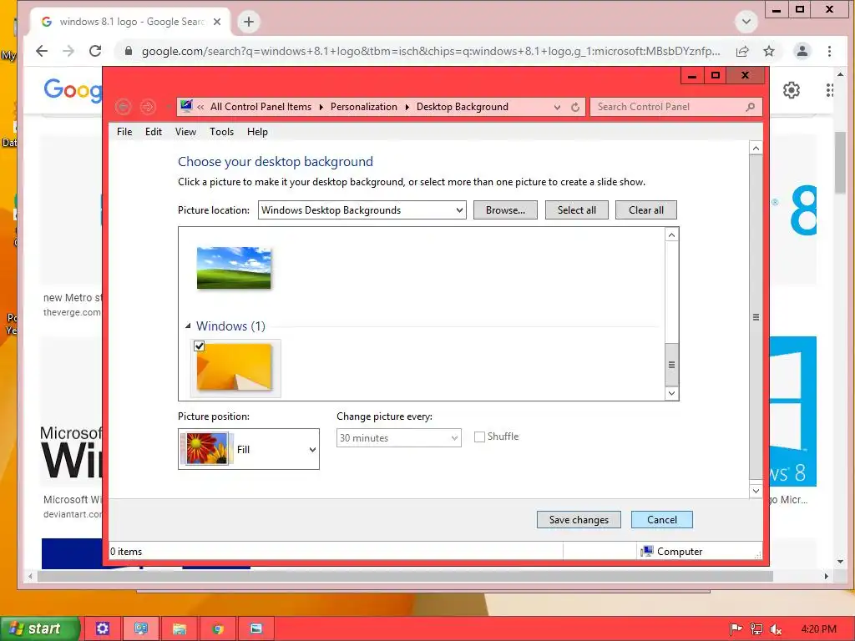
Task: Click the Chrome share page icon
Action: pos(742,51)
